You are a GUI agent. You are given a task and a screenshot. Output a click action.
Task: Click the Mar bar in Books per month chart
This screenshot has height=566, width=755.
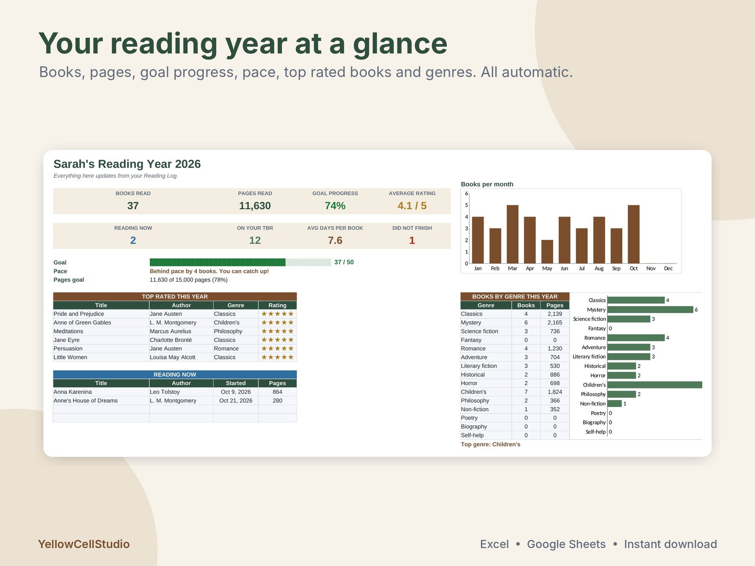pos(512,234)
